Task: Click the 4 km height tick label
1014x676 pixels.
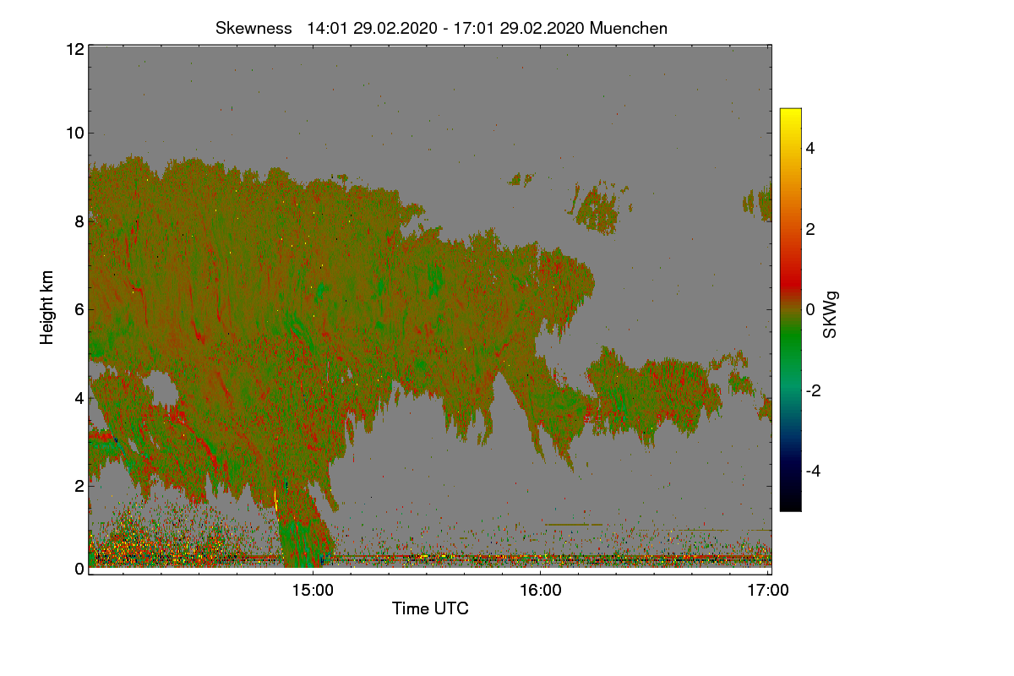Action: pyautogui.click(x=79, y=397)
